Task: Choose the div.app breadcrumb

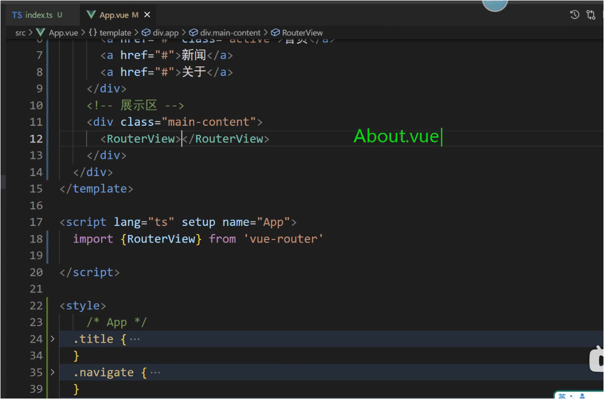Action: [x=161, y=33]
